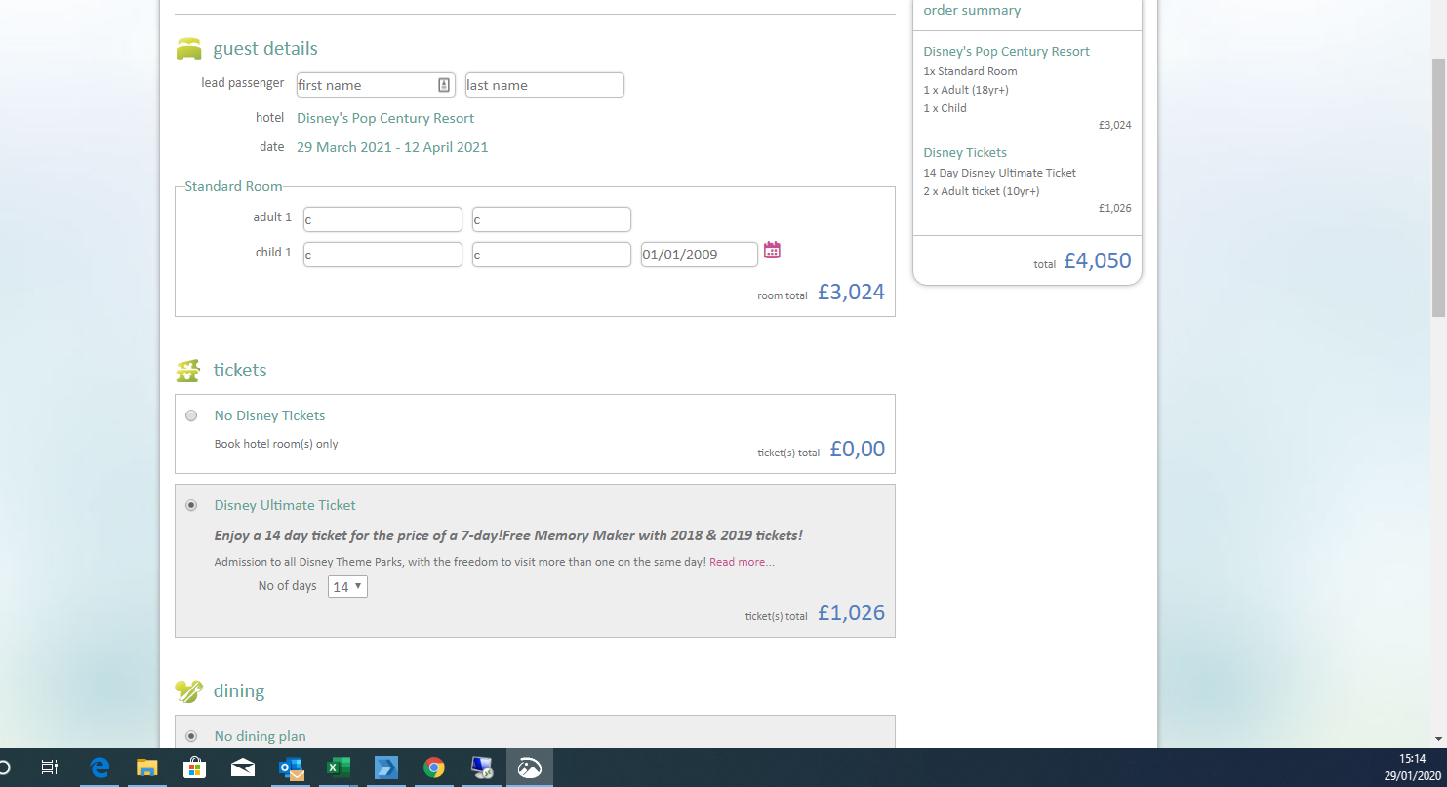
Task: Click the £0,00 ticket(s) total amount
Action: click(858, 449)
